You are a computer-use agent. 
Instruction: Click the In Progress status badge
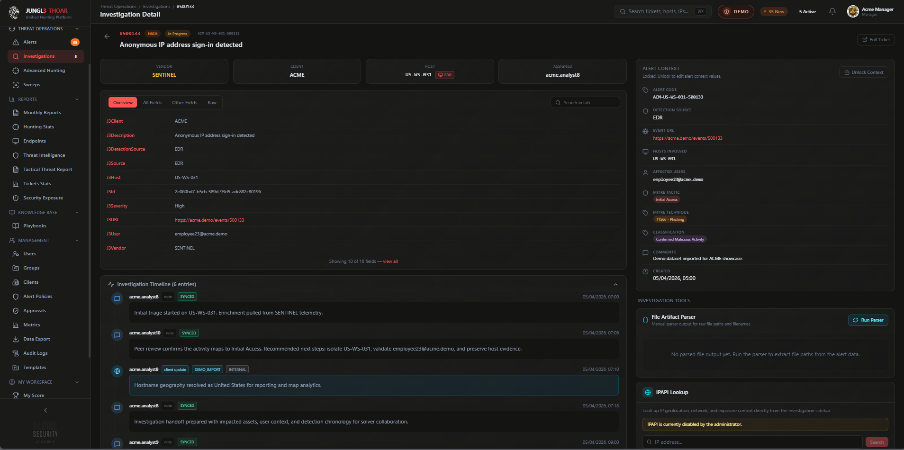click(x=177, y=34)
